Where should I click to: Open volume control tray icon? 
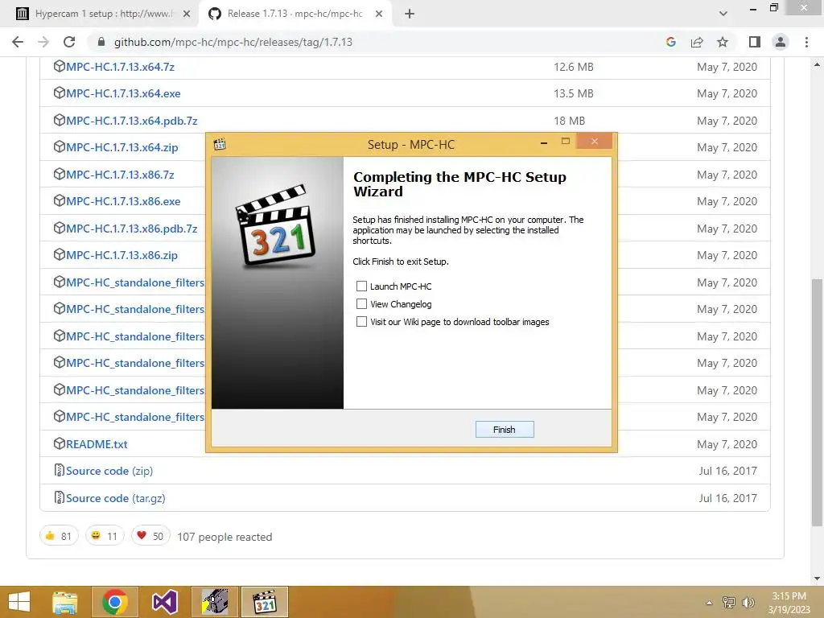point(748,602)
